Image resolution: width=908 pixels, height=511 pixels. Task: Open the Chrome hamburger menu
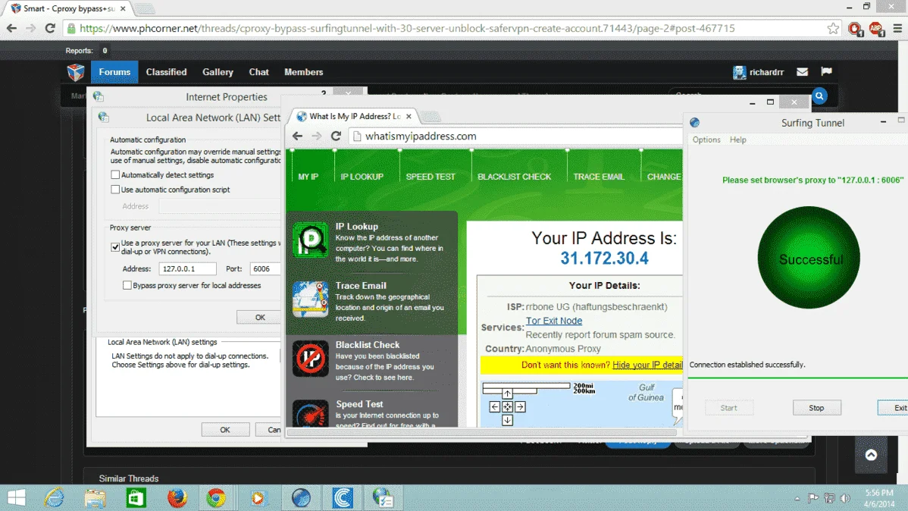pyautogui.click(x=897, y=28)
